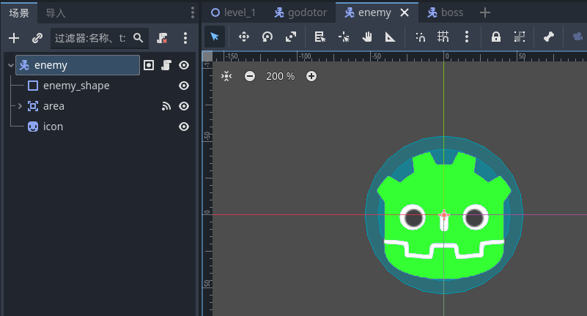Click the instantiate child scene link icon
The width and height of the screenshot is (587, 316).
point(37,38)
